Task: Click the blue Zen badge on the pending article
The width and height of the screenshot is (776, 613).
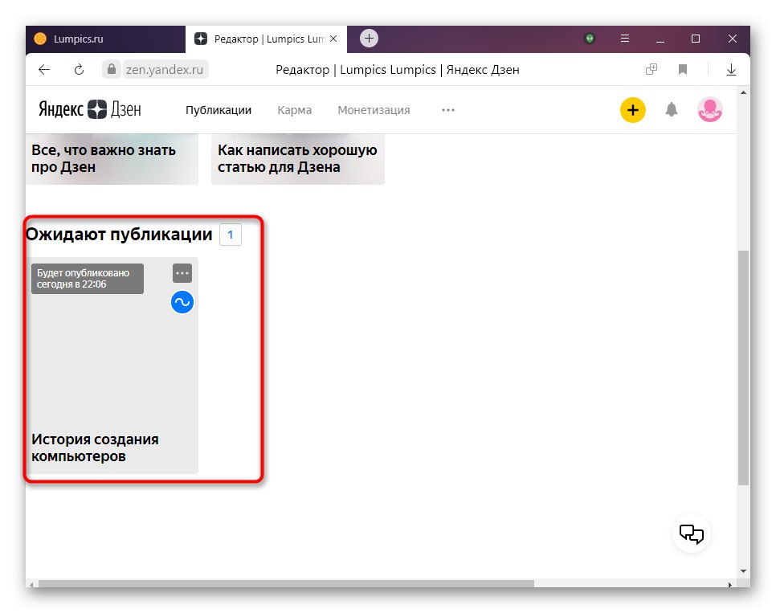Action: point(182,302)
